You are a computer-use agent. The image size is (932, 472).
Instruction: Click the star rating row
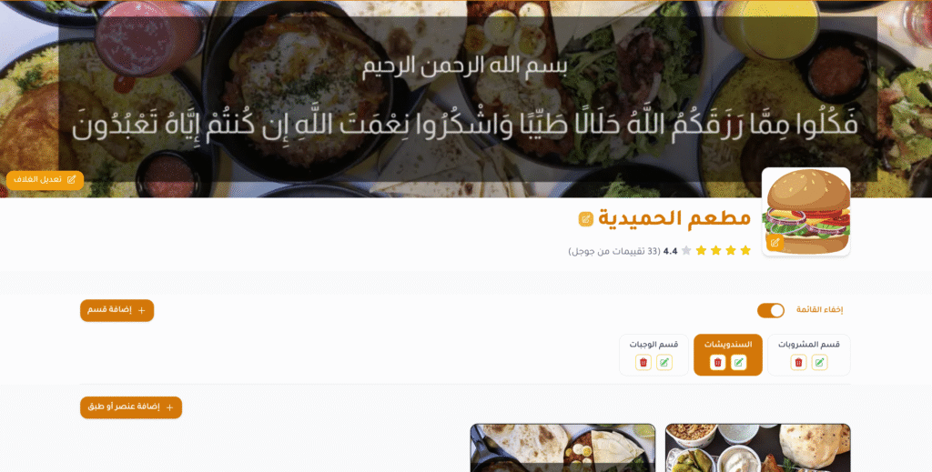tap(715, 250)
